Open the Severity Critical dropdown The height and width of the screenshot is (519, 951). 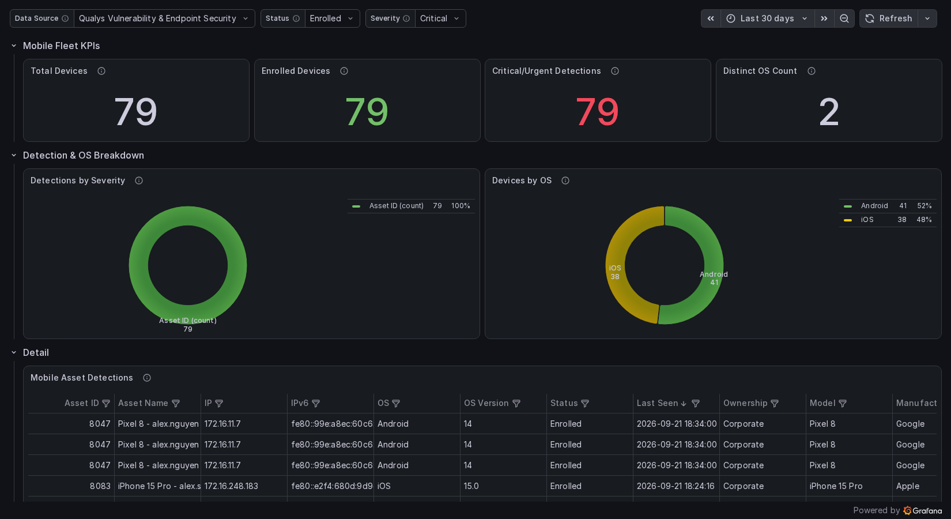440,18
